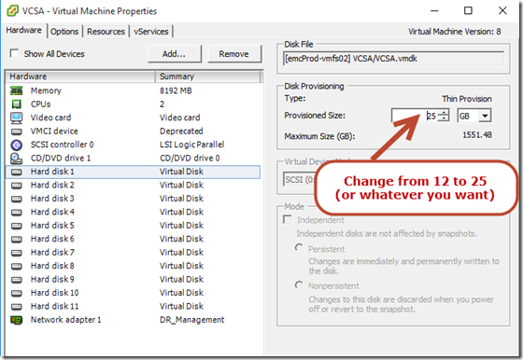The width and height of the screenshot is (523, 360).
Task: Switch to the vServices tab
Action: point(151,32)
